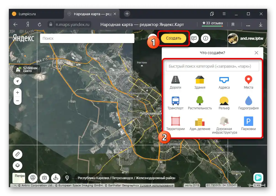
Task: Close the Народная карта tab
Action: click(115, 14)
